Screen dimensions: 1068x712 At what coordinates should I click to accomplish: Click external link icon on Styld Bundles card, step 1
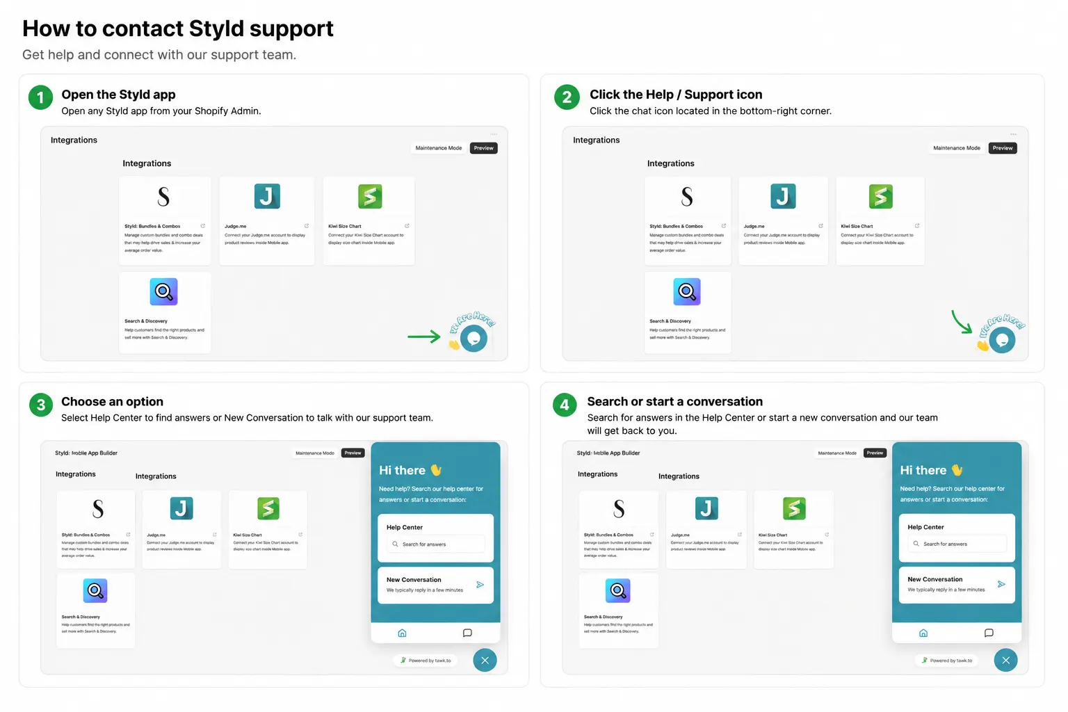click(x=203, y=226)
